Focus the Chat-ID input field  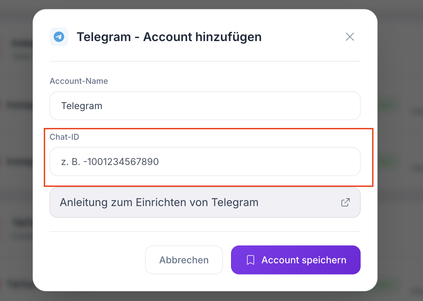pyautogui.click(x=205, y=162)
